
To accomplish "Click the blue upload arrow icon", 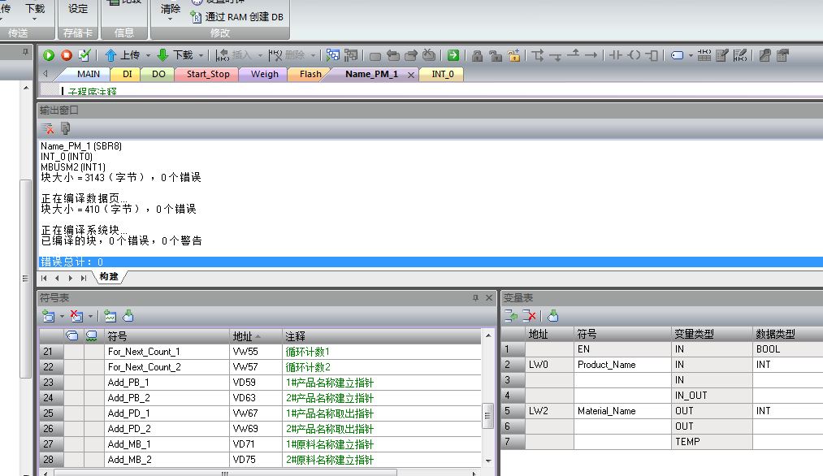I will pyautogui.click(x=110, y=55).
